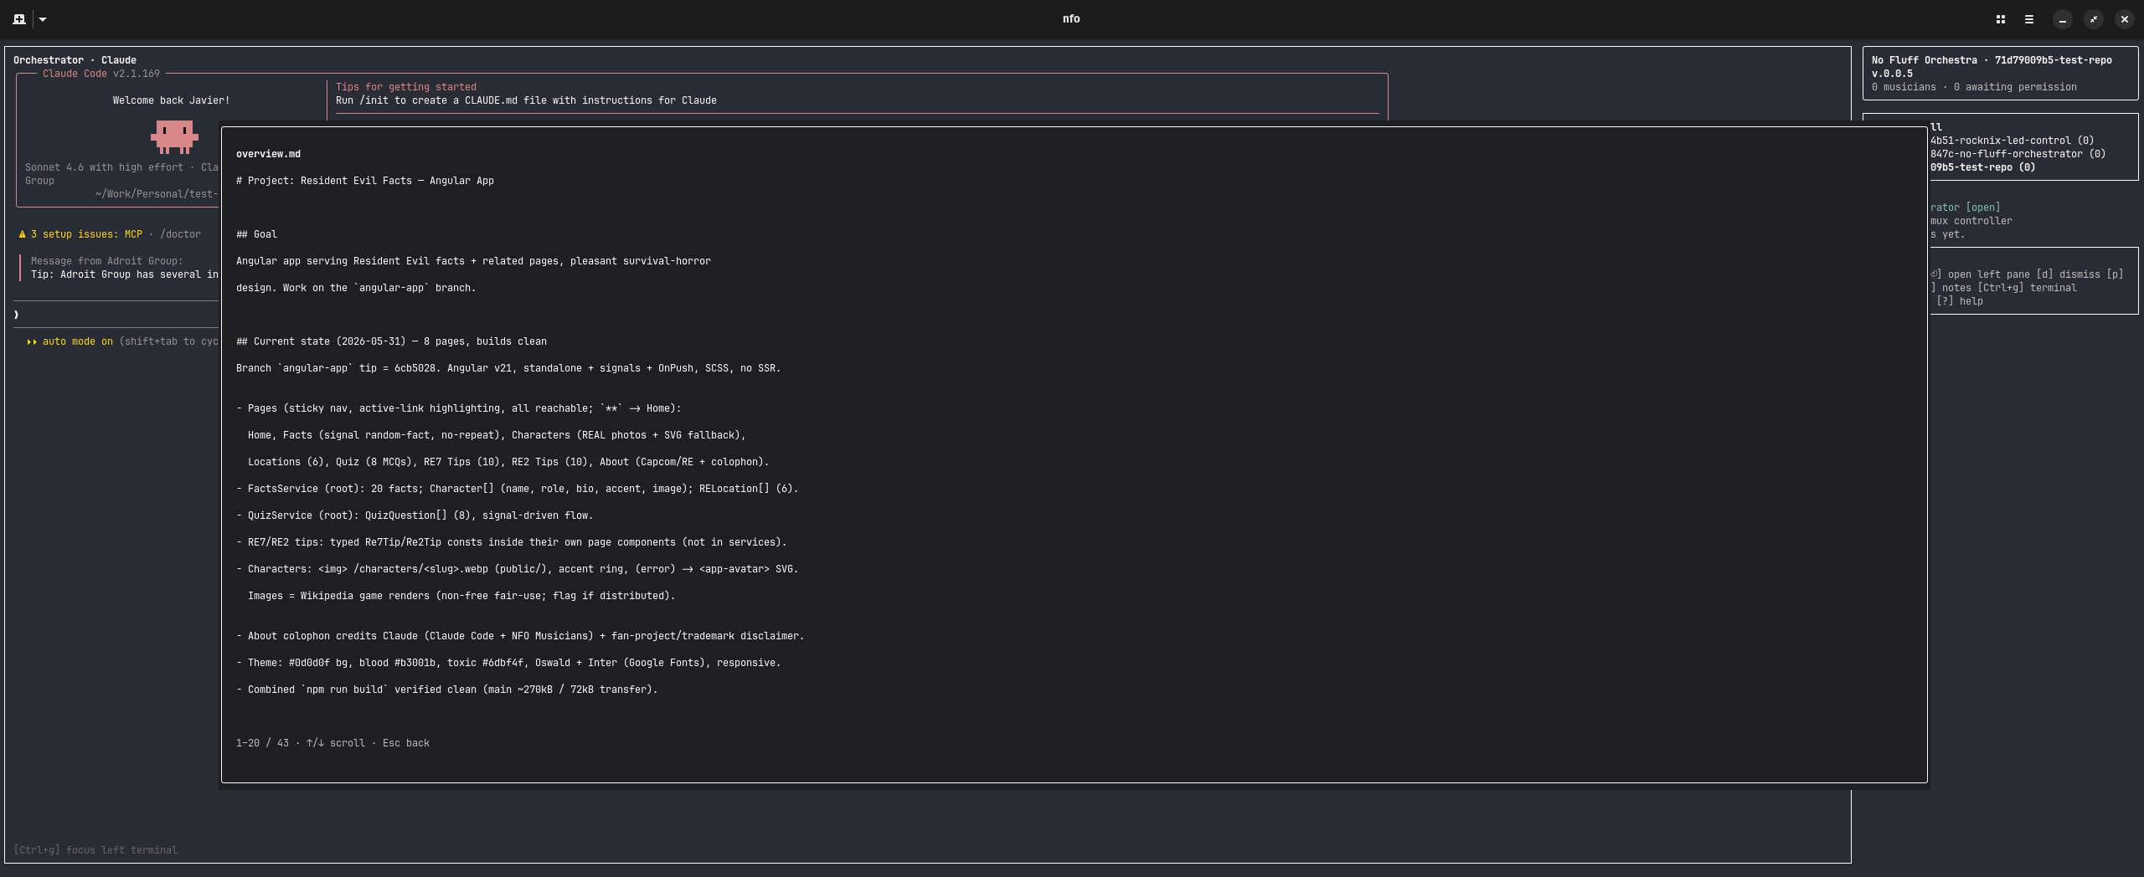Click the 'No Fluff Orchestra · 71d79009b5-test-repo' header

(1992, 60)
